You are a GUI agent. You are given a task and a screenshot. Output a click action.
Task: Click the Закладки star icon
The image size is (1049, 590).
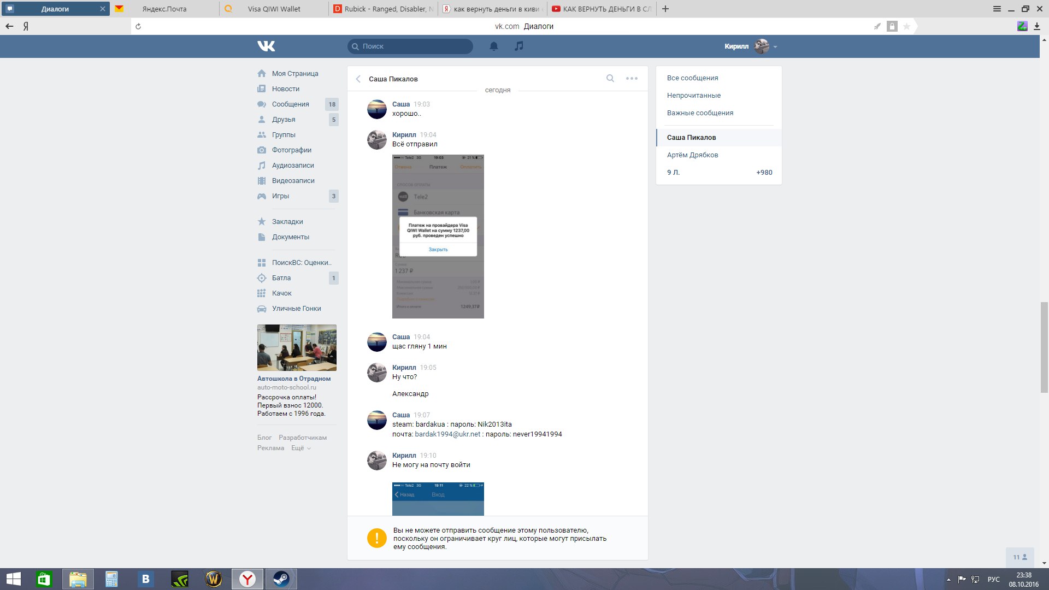click(262, 221)
